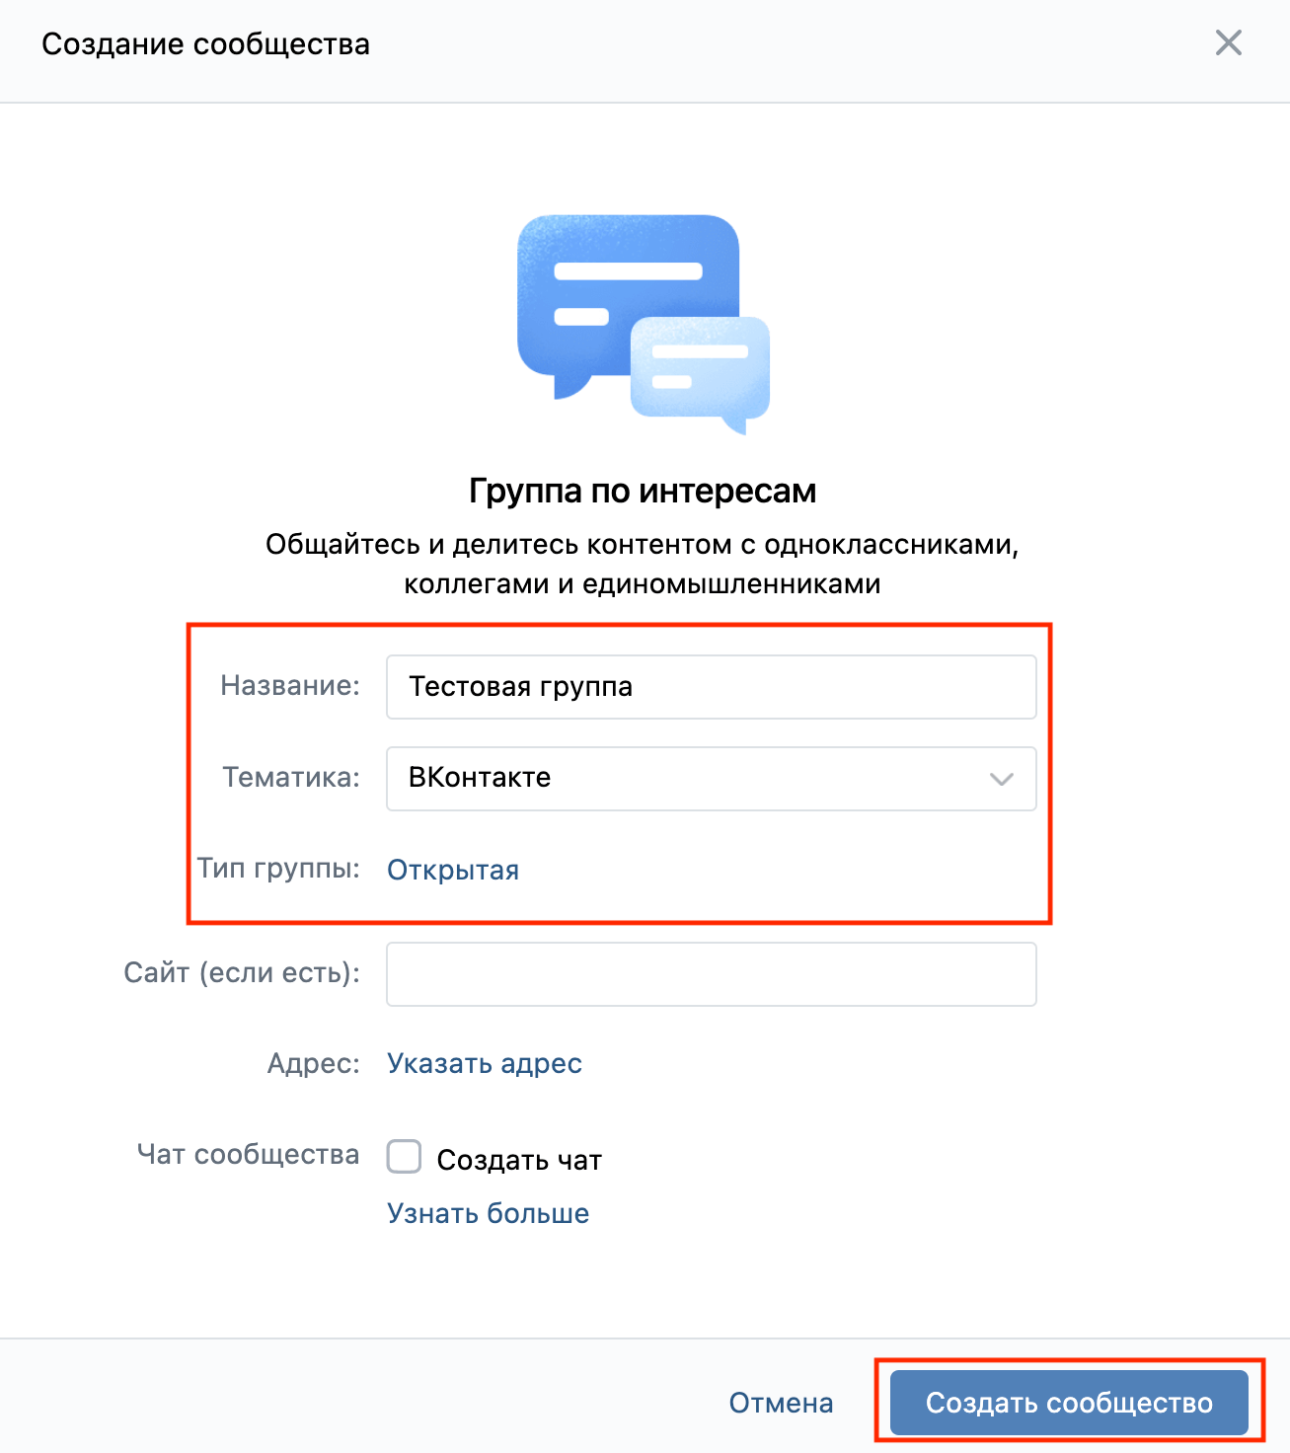1290x1453 pixels.
Task: Select the Группа по интересам heading
Action: click(x=643, y=491)
